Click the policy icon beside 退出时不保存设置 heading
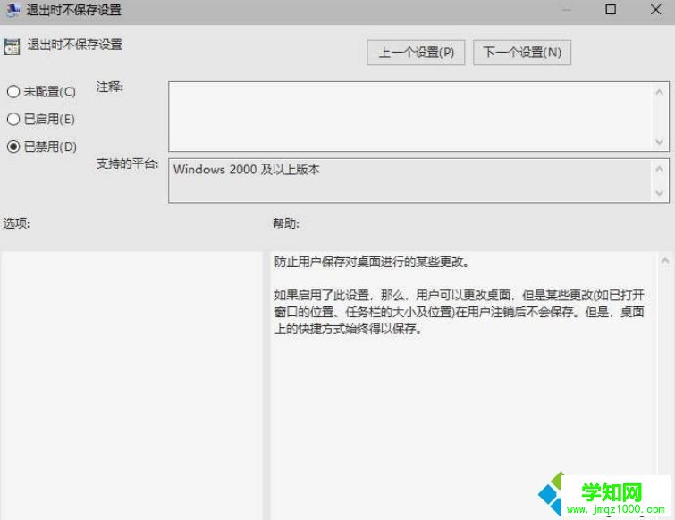The image size is (675, 520). pos(12,46)
